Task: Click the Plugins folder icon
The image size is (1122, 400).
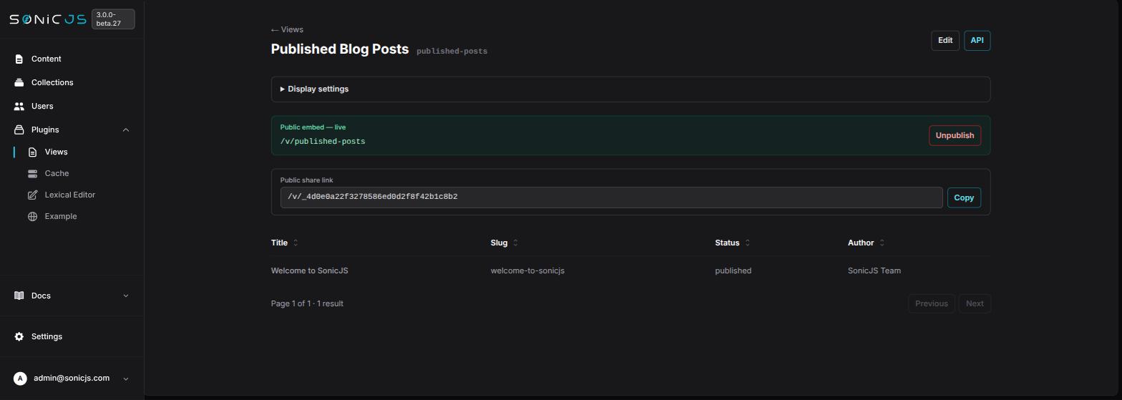Action: click(x=19, y=130)
